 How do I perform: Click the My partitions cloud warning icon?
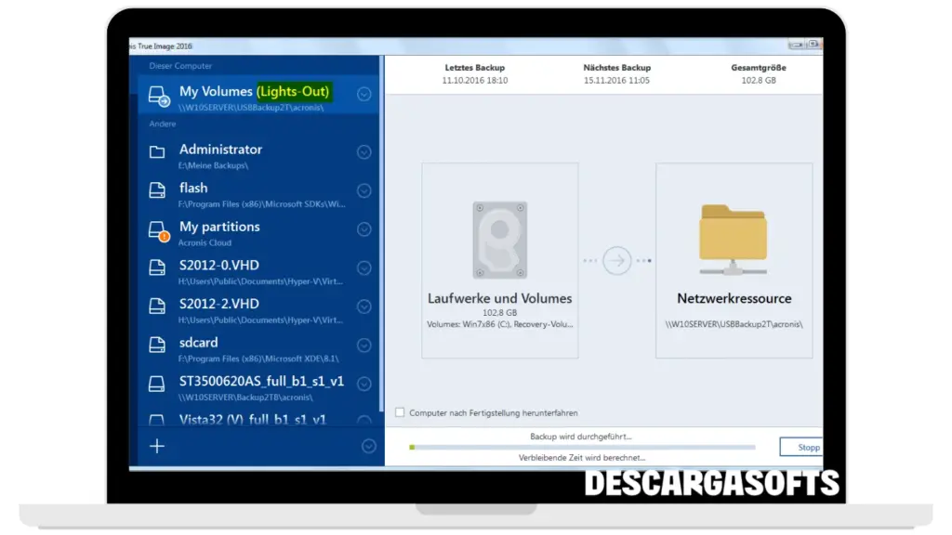point(158,229)
